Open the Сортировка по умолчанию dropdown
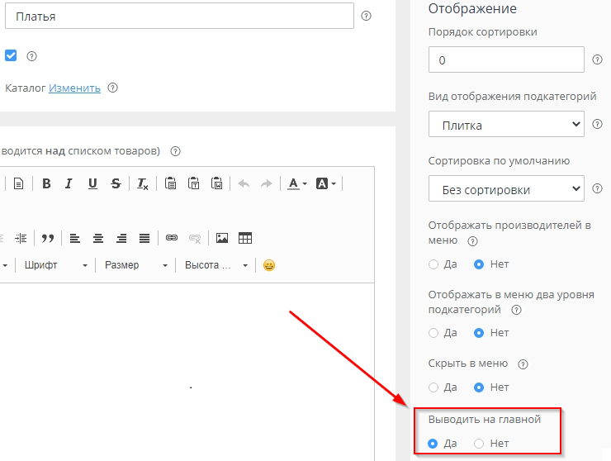Image resolution: width=611 pixels, height=461 pixels. 506,190
